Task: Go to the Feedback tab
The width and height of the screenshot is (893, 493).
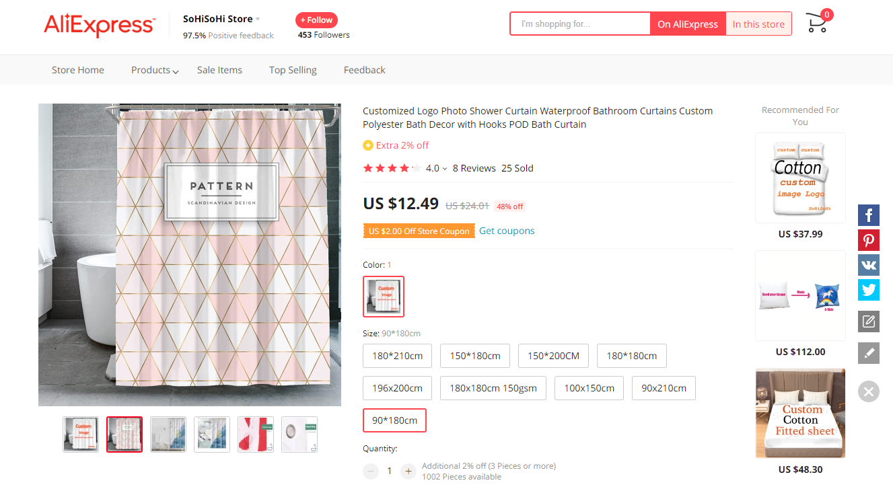Action: coord(364,70)
